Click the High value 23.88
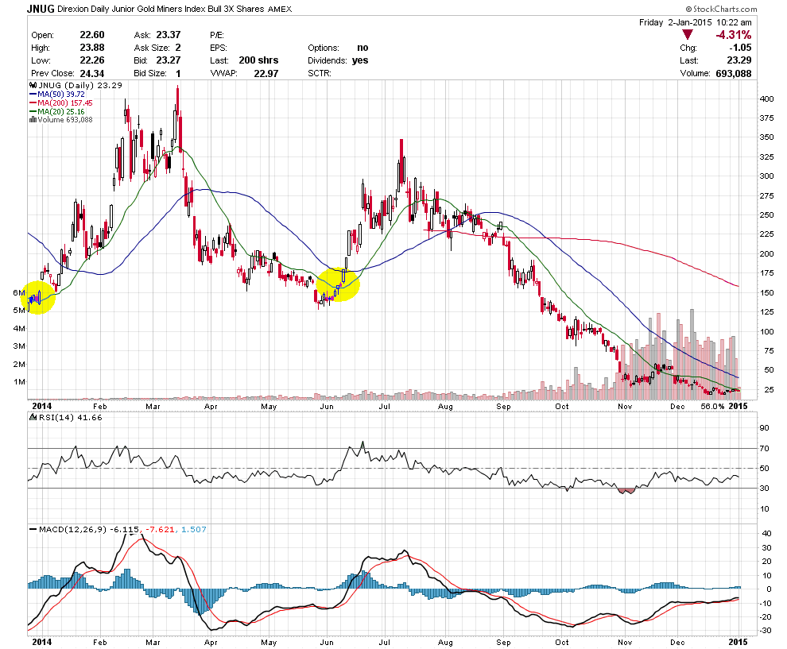Viewport: 787px width, 649px height. point(92,48)
